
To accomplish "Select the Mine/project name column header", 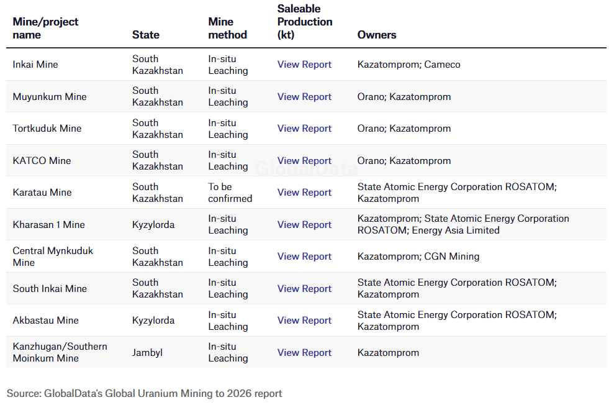I will click(45, 29).
